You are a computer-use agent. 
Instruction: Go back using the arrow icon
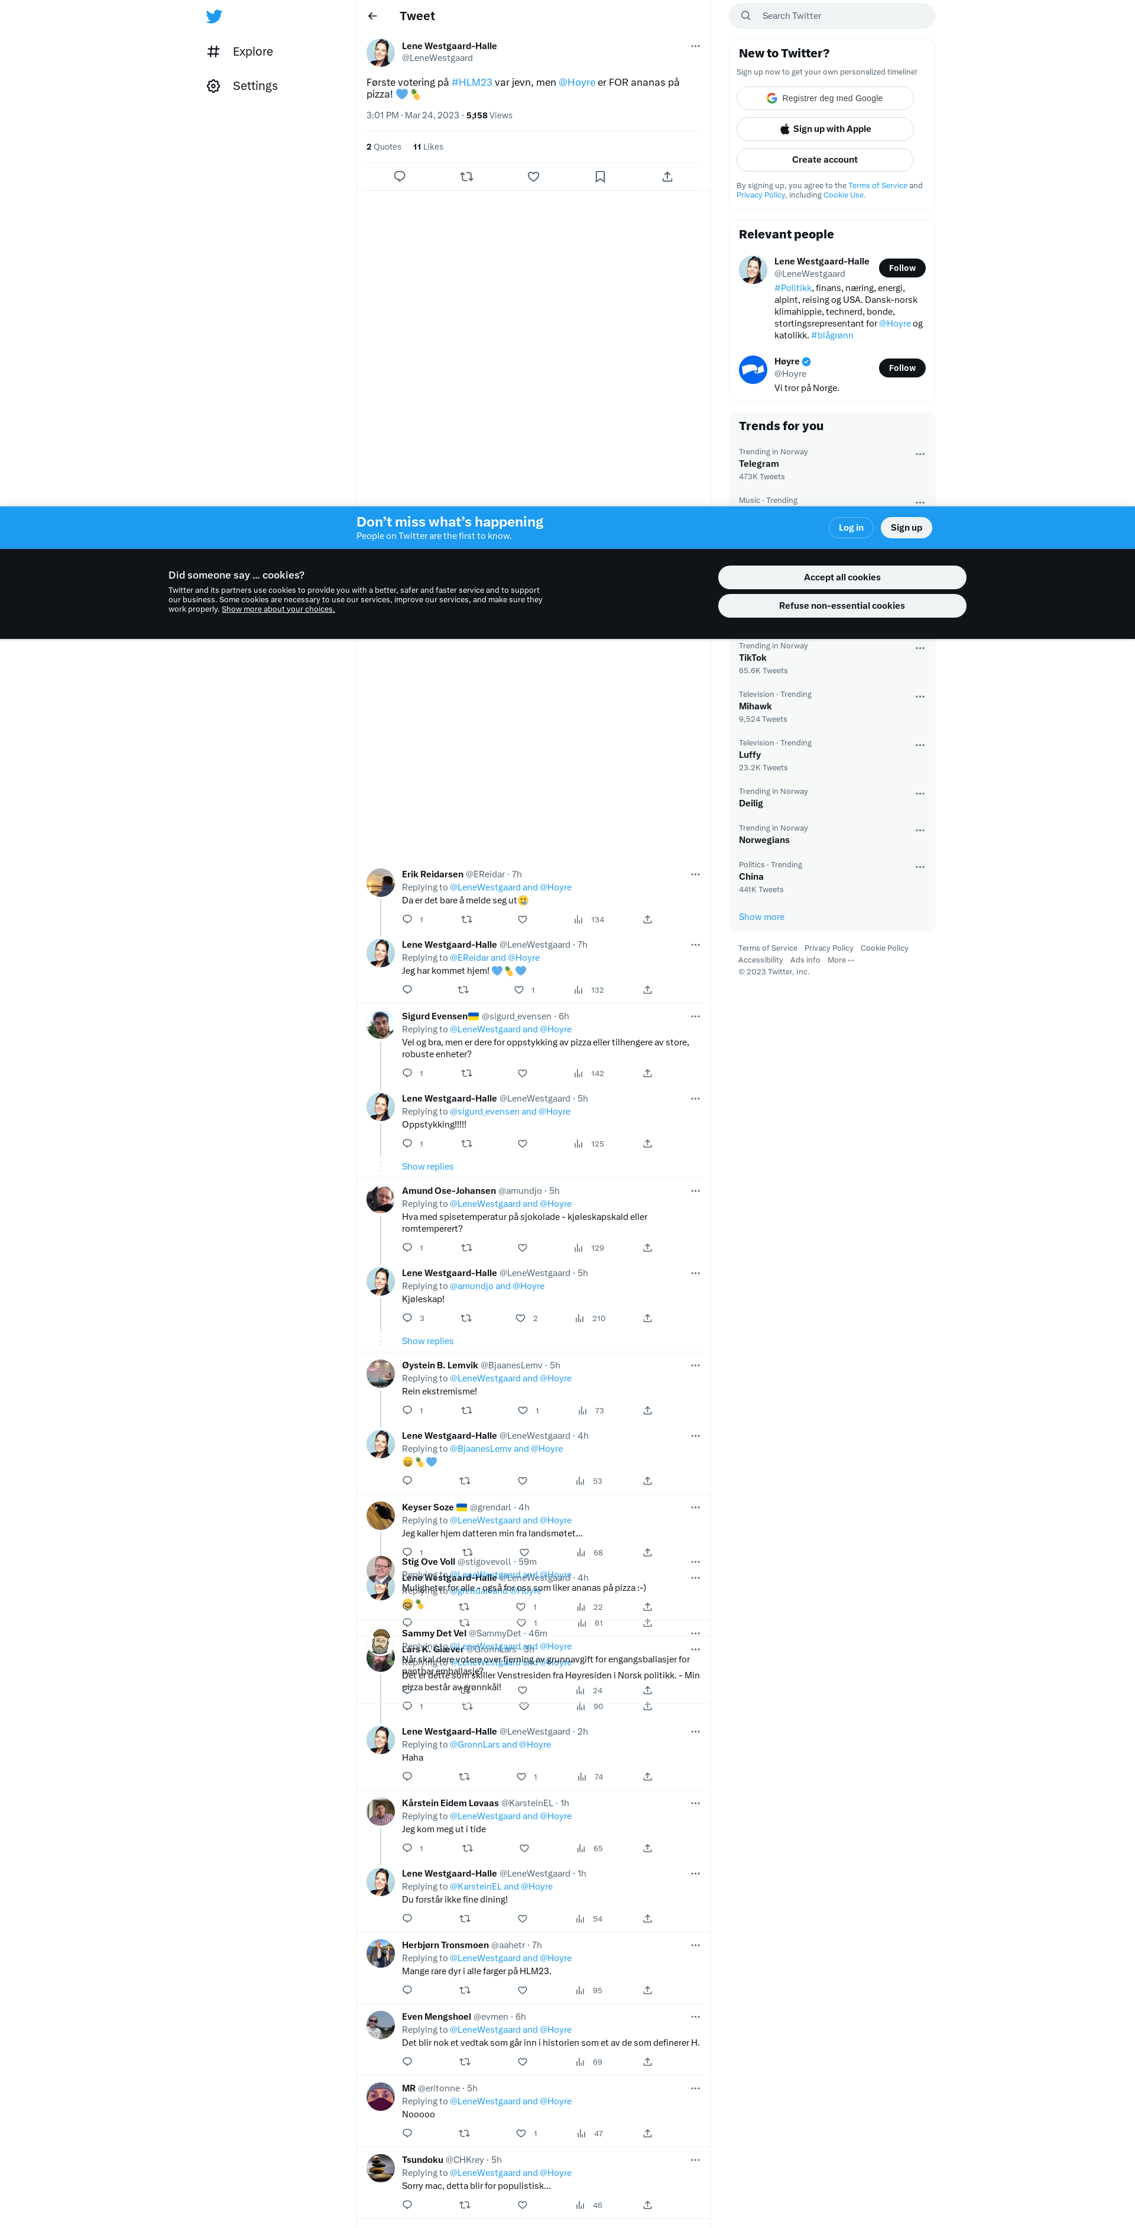pos(372,17)
